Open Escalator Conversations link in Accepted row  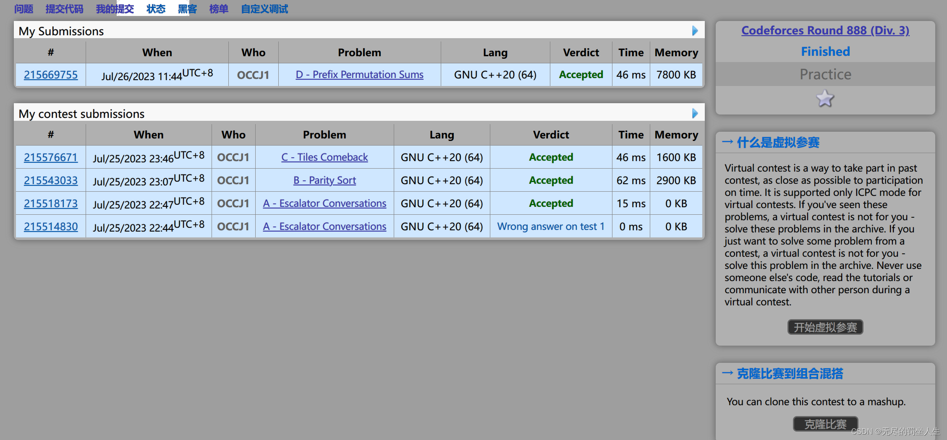(324, 203)
